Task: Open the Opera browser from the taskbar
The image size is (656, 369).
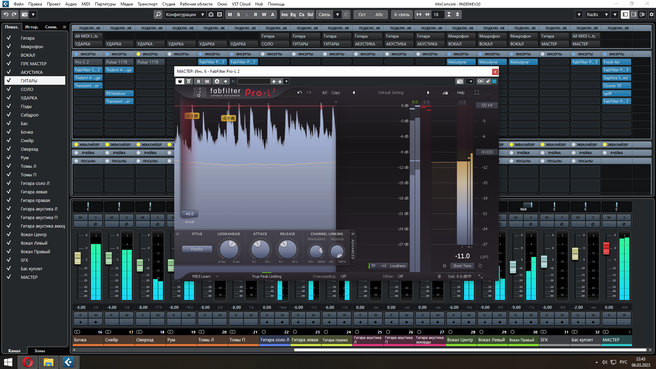Action: coord(28,362)
